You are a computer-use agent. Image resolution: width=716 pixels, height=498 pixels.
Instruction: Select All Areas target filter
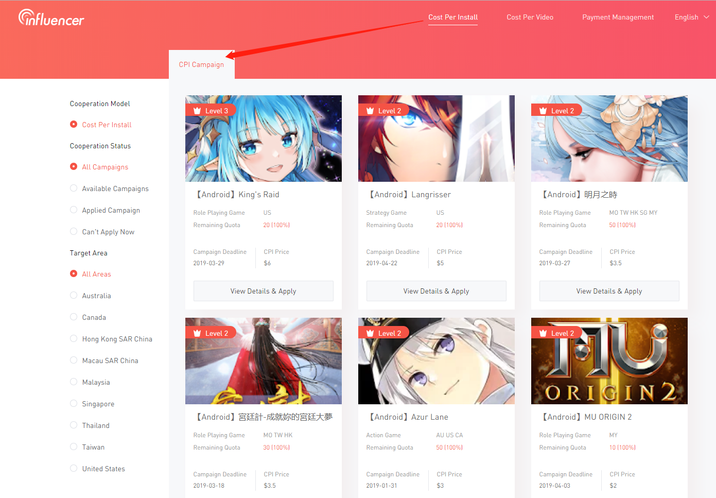91,274
